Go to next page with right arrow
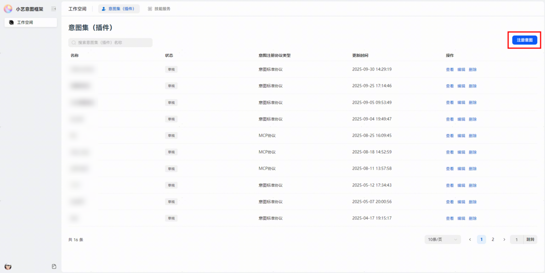The width and height of the screenshot is (545, 273). point(504,239)
